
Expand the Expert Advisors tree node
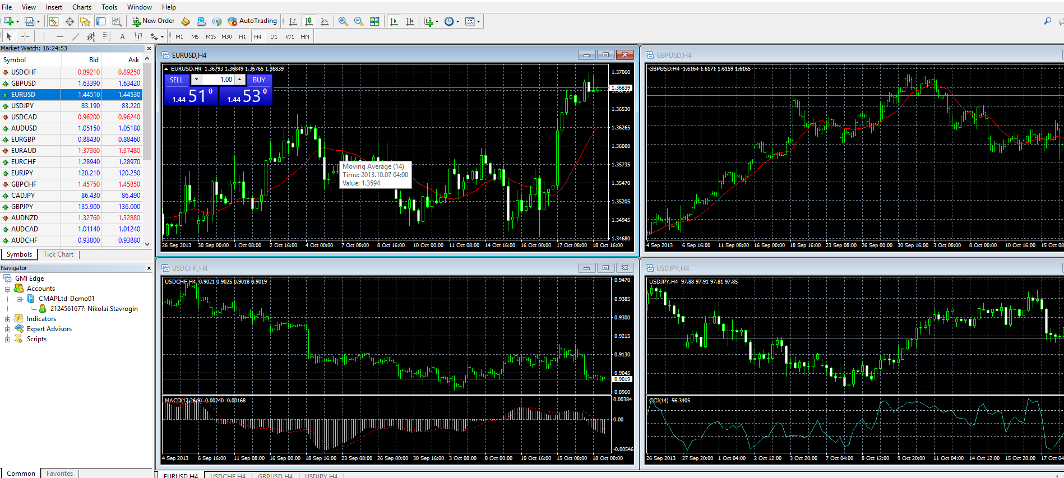(7, 330)
